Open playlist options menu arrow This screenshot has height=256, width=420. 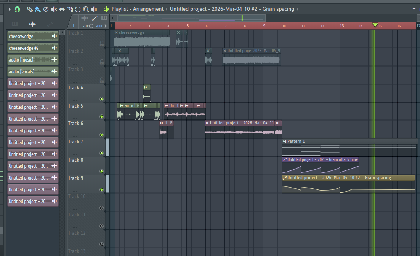[x=10, y=9]
